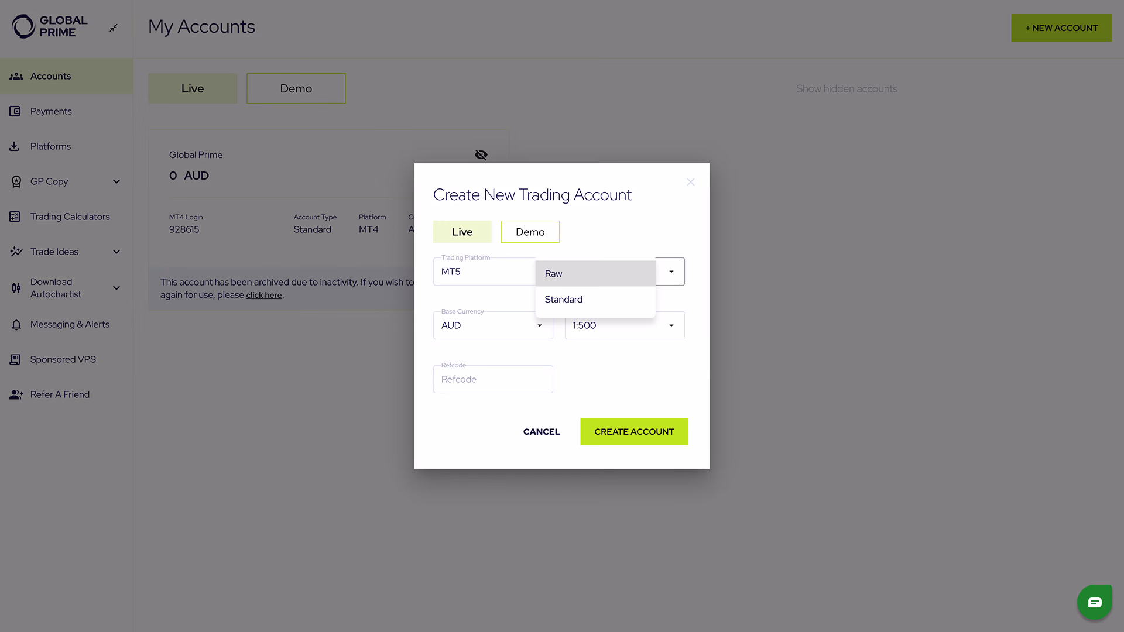Screen dimensions: 1124x632
Task: Click the Platforms download icon
Action: click(15, 146)
